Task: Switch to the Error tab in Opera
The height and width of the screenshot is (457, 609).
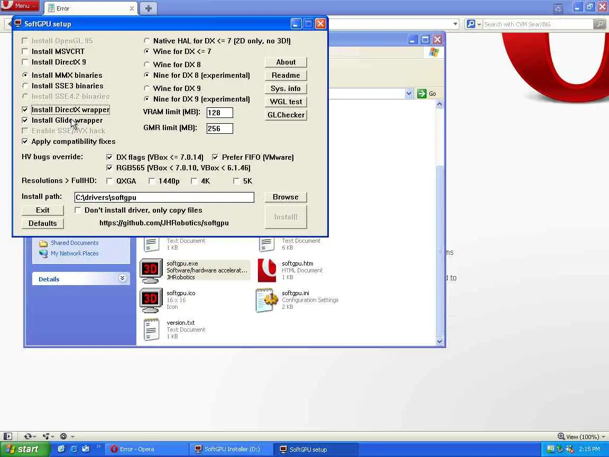Action: tap(90, 8)
